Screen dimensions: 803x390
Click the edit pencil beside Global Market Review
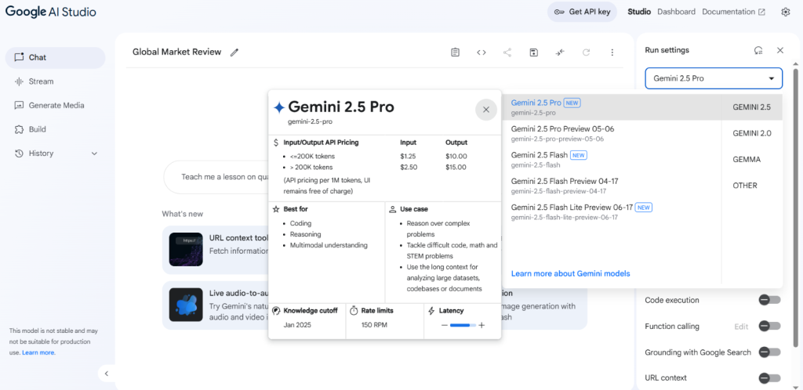[x=234, y=52]
